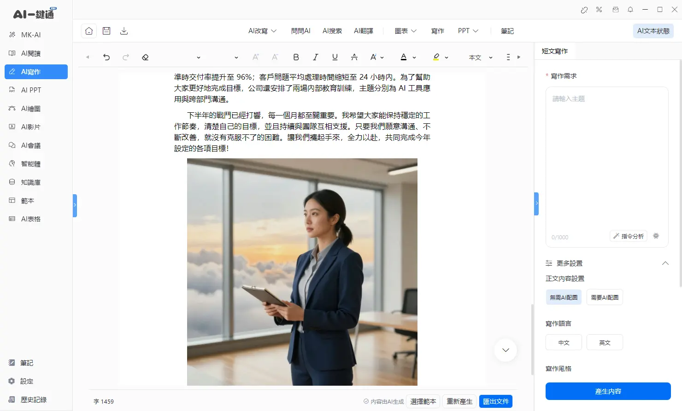Click the 產生內容 button
The width and height of the screenshot is (682, 411).
[x=608, y=391]
